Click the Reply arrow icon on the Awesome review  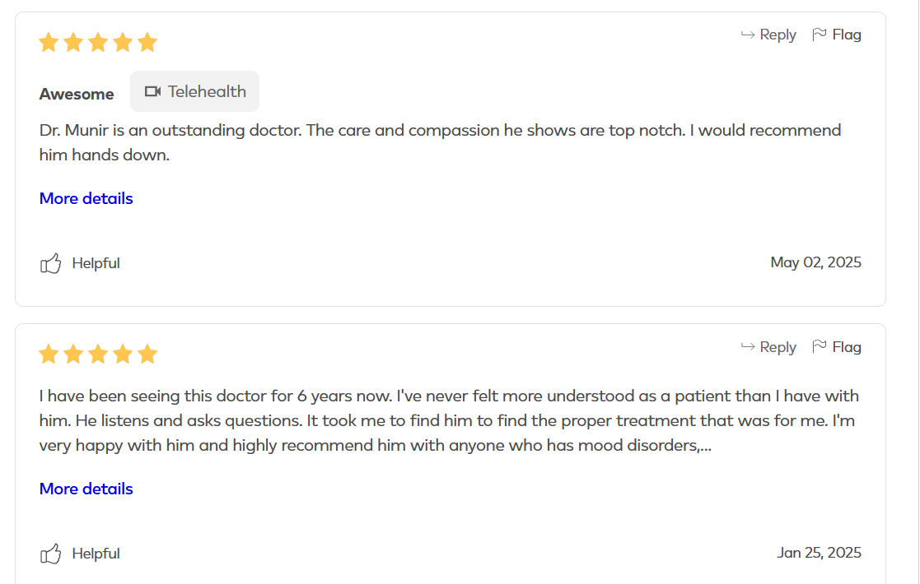748,35
